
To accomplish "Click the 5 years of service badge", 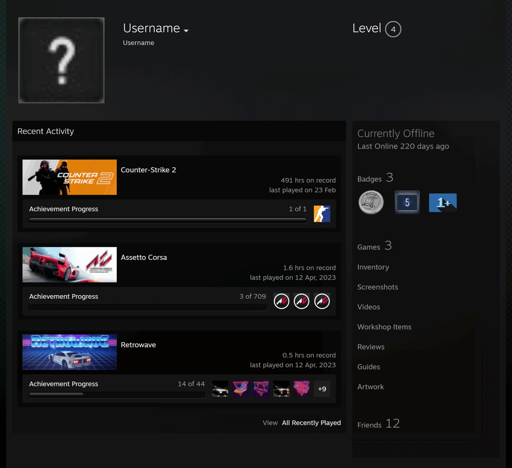I will (x=407, y=202).
